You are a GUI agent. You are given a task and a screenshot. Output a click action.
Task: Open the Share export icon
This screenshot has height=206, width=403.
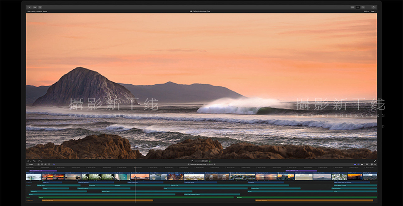coord(373,7)
